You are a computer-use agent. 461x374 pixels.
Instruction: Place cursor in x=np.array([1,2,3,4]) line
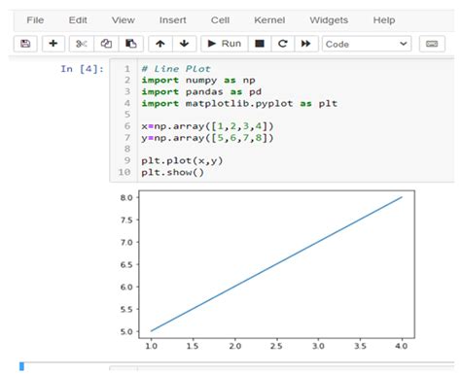tap(207, 126)
